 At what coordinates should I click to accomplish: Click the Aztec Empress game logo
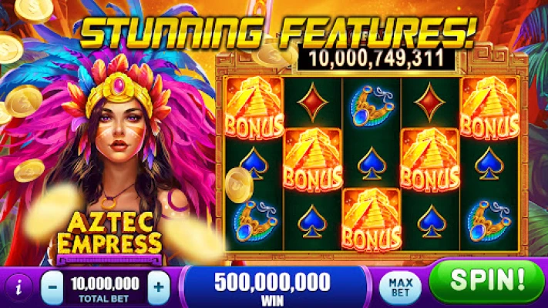click(x=109, y=233)
